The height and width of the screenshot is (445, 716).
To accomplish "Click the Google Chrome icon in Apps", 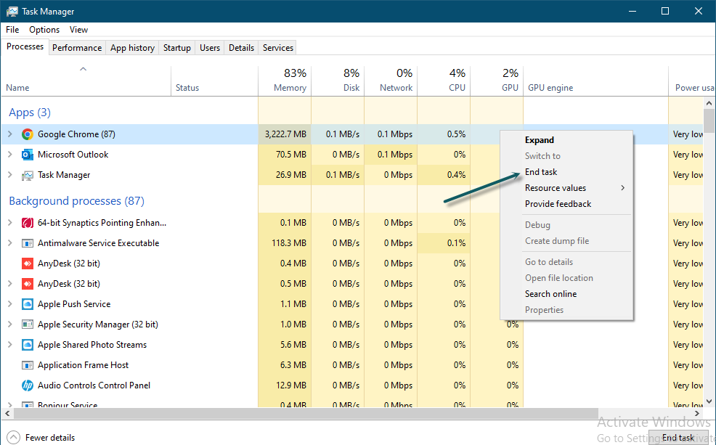I will pos(28,134).
